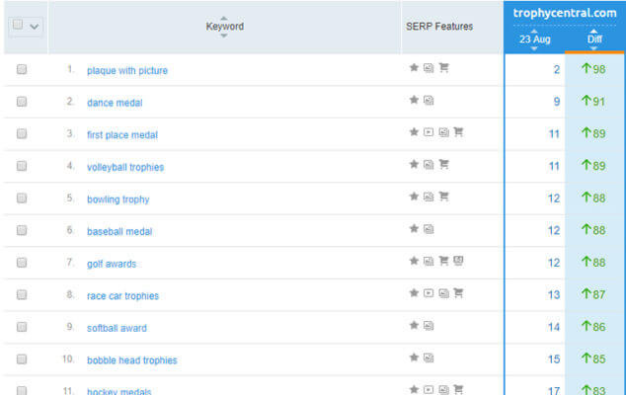The image size is (626, 395).
Task: Click star icon in dance medal row
Action: [x=414, y=100]
